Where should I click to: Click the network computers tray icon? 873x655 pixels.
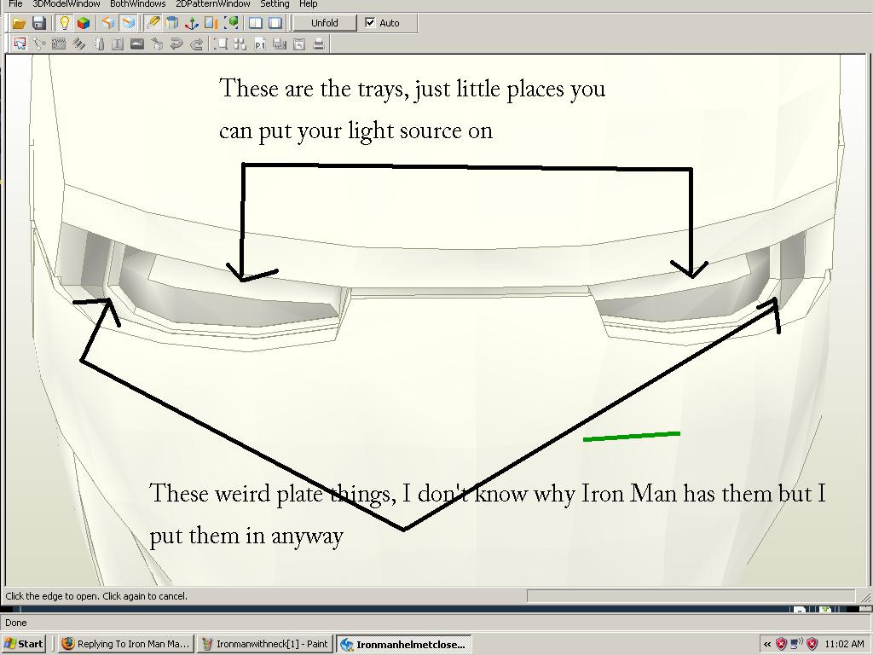(797, 645)
